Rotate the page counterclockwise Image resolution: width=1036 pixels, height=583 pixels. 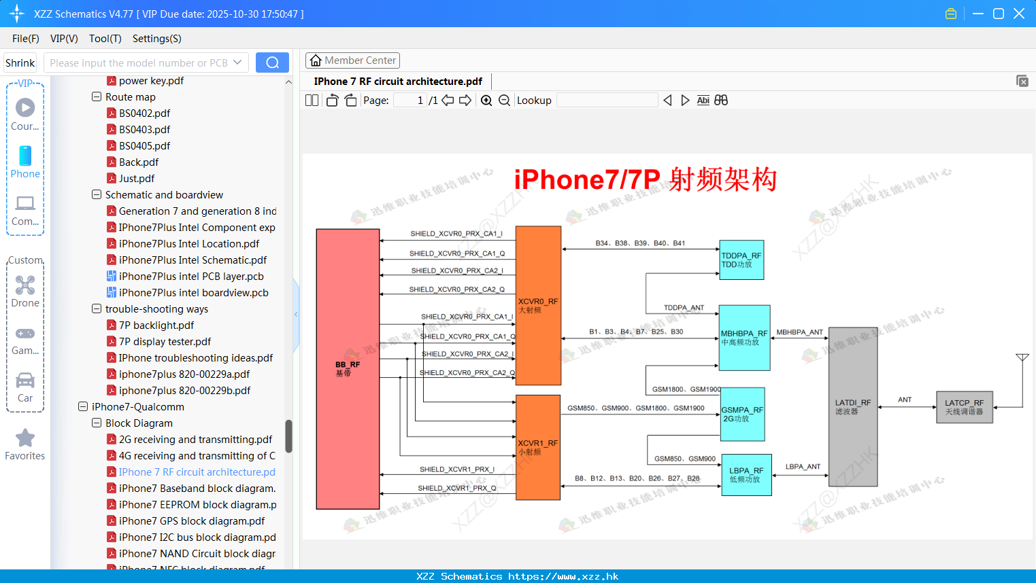(x=332, y=101)
